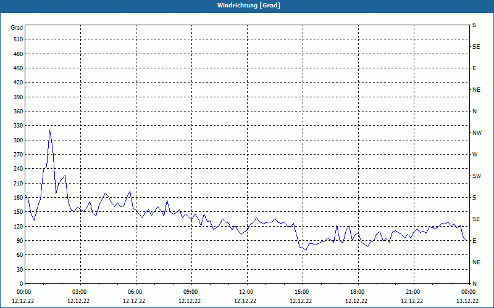Click the NW compass direction label

(x=477, y=133)
